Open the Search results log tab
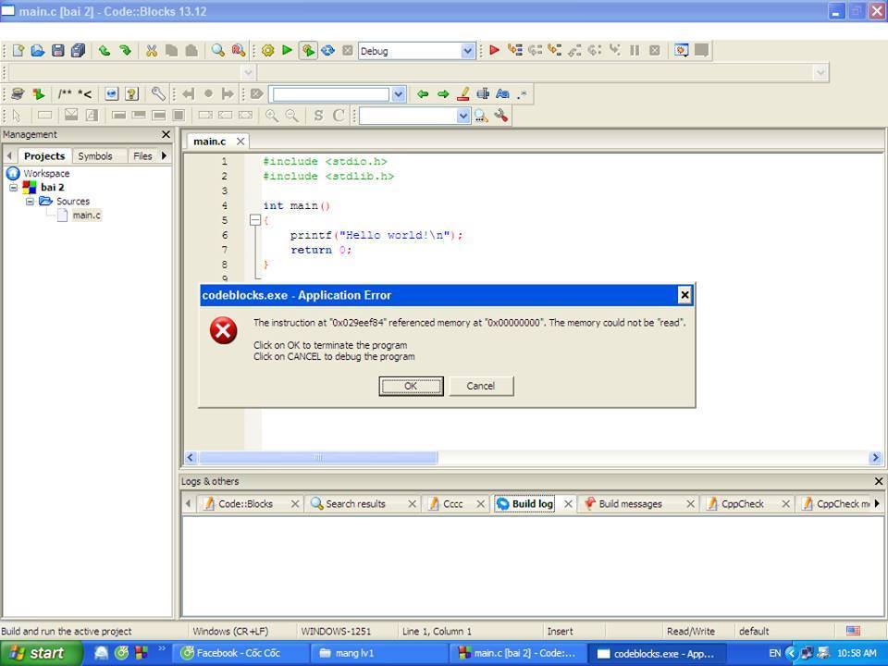The image size is (888, 666). coord(355,503)
